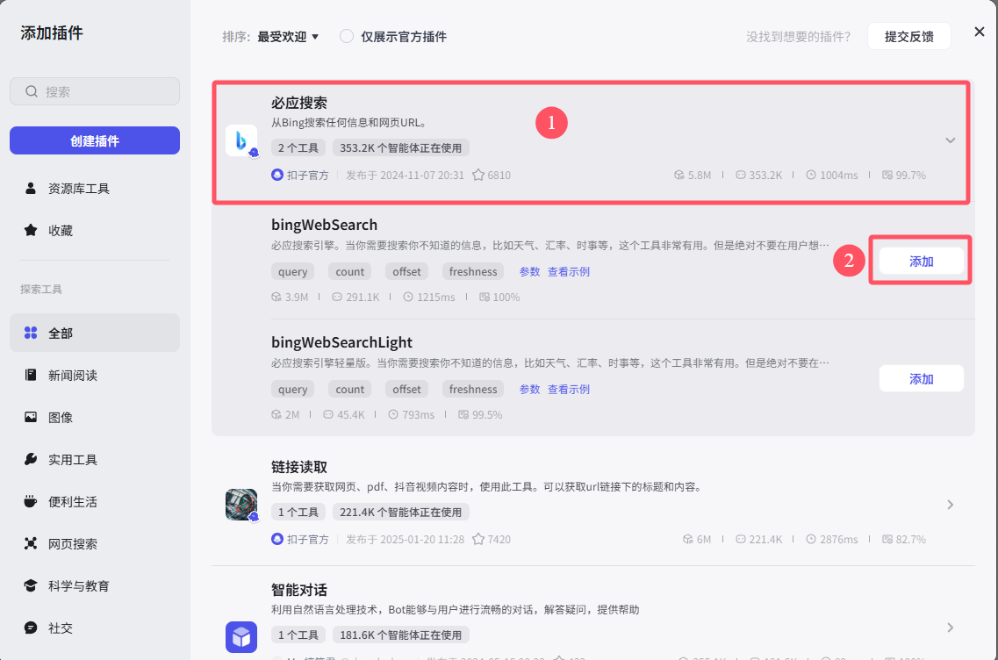Focus the 搜索 input field

pyautogui.click(x=95, y=91)
